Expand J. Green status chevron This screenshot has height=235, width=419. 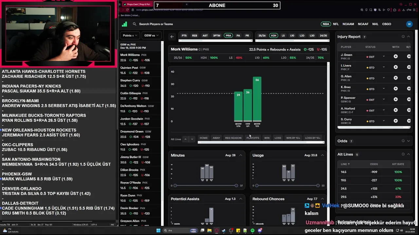click(x=384, y=56)
